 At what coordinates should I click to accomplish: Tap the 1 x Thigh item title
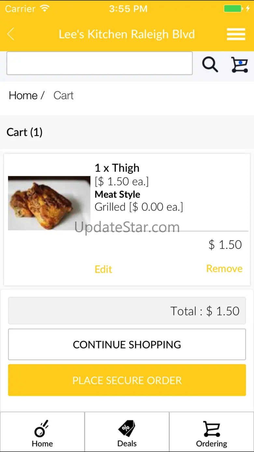pyautogui.click(x=117, y=168)
